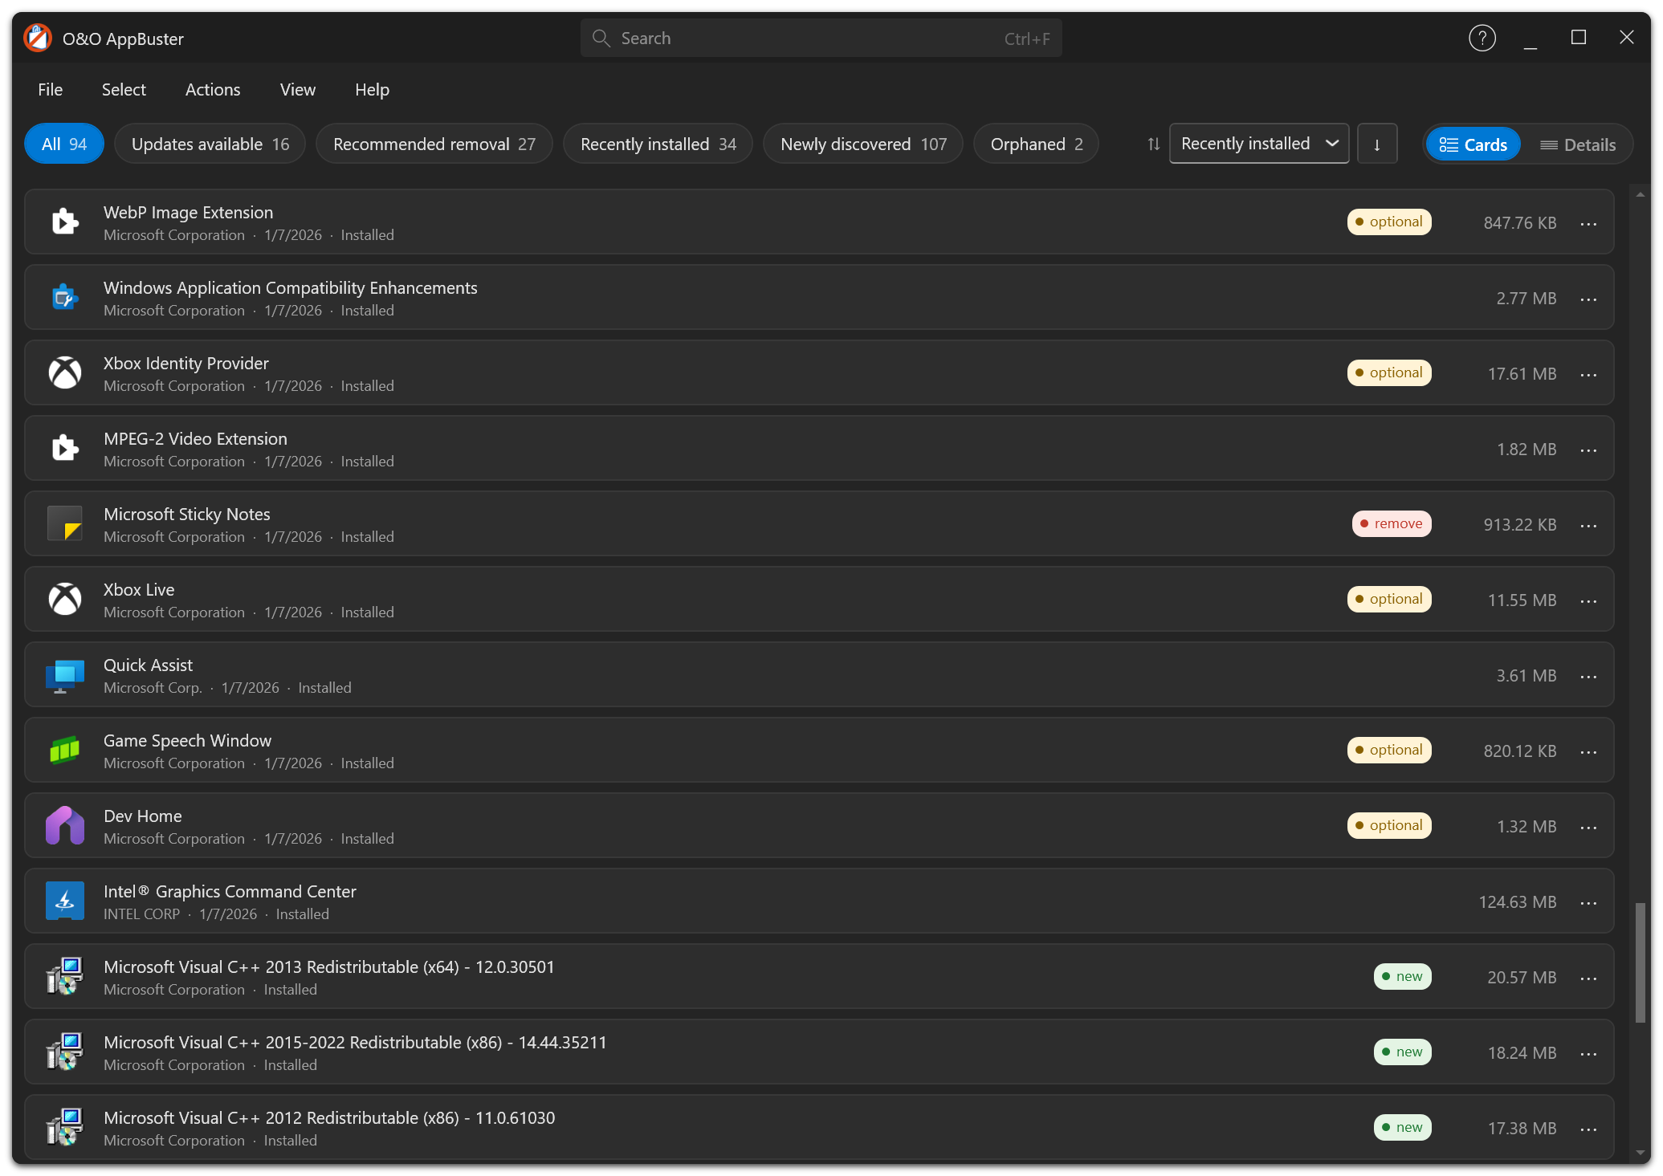Click the O&O AppBuster logo icon
1663x1176 pixels.
(38, 38)
